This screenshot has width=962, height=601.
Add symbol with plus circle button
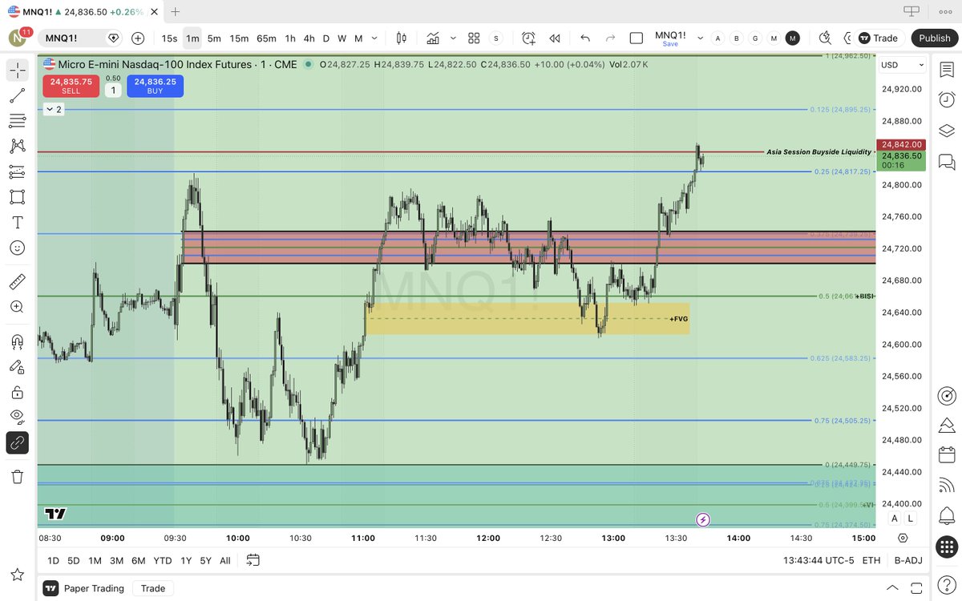[x=138, y=38]
